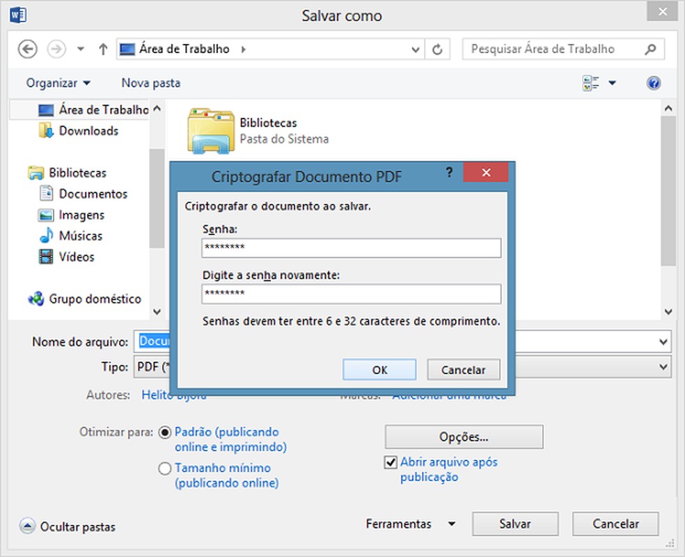The height and width of the screenshot is (557, 685).
Task: Click Cancelar in Salvar como dialog
Action: pos(615,524)
